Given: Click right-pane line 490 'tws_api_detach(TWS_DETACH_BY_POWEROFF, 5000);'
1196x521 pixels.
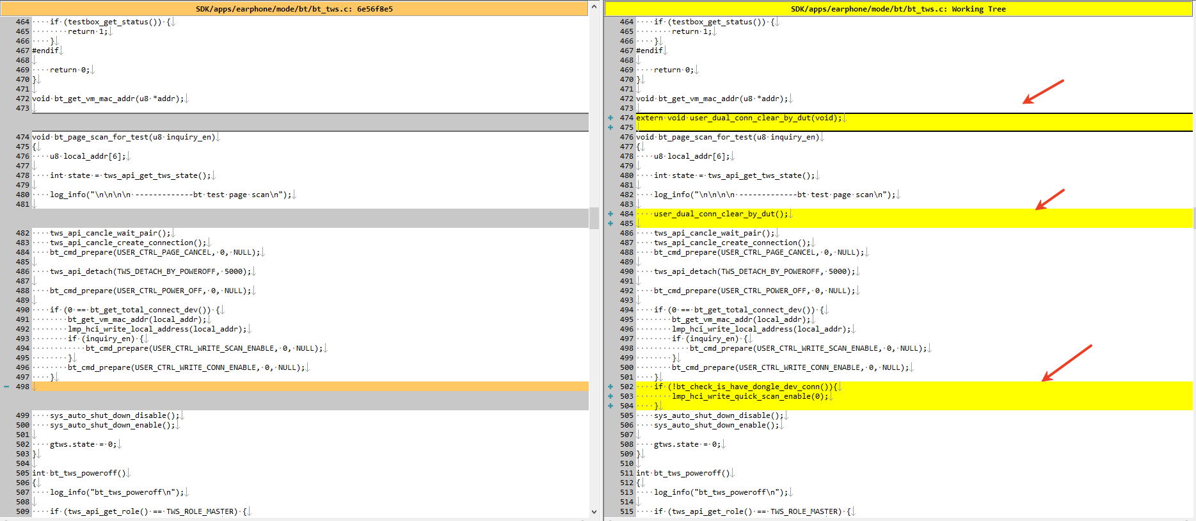Looking at the screenshot, I should (755, 271).
